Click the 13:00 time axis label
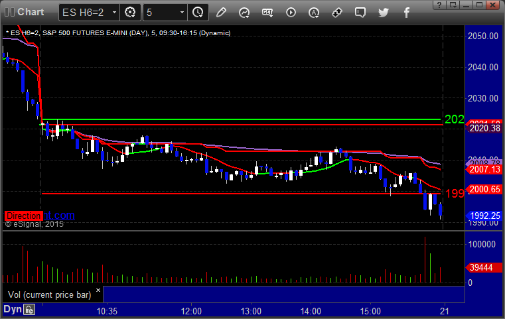This screenshot has width=505, height=319. pyautogui.click(x=251, y=311)
